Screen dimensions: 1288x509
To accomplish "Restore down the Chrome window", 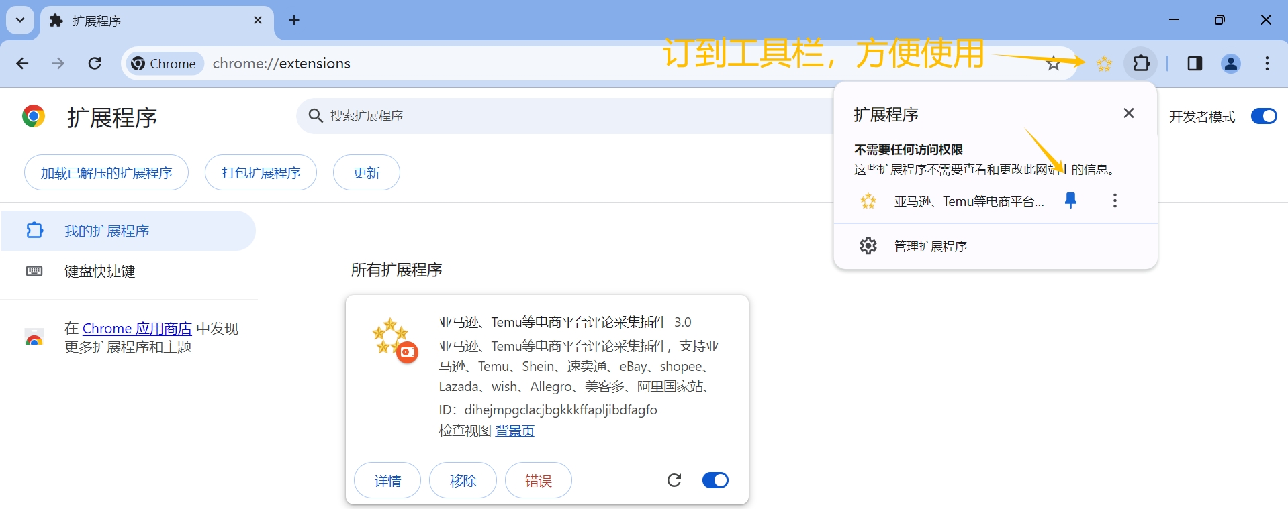I will [x=1220, y=20].
